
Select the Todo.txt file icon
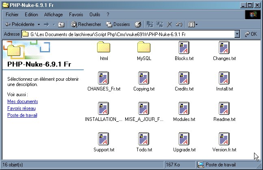point(144,139)
